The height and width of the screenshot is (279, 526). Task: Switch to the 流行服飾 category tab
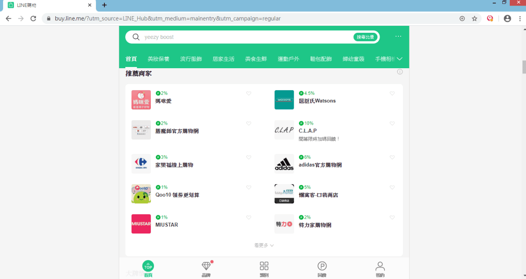pyautogui.click(x=191, y=59)
